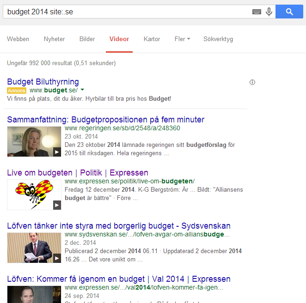Switch to the Bilder tab
This screenshot has width=306, height=303.
click(87, 39)
